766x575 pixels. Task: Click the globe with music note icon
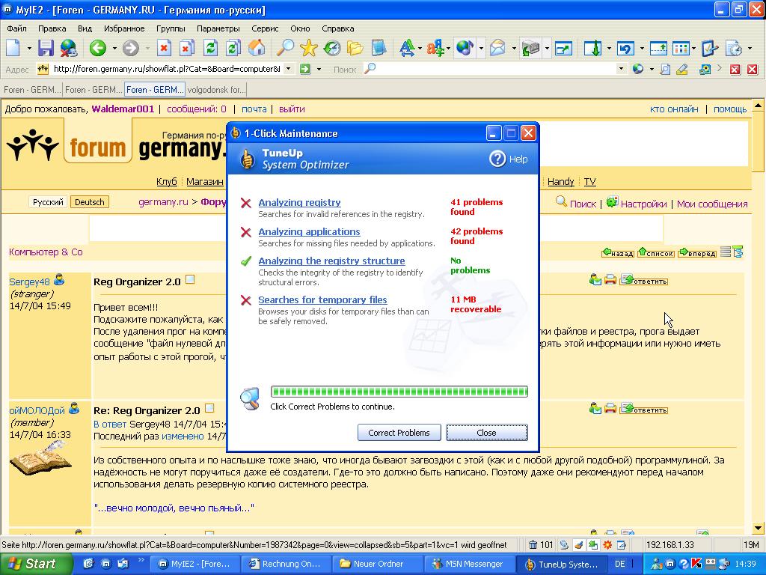tap(465, 48)
